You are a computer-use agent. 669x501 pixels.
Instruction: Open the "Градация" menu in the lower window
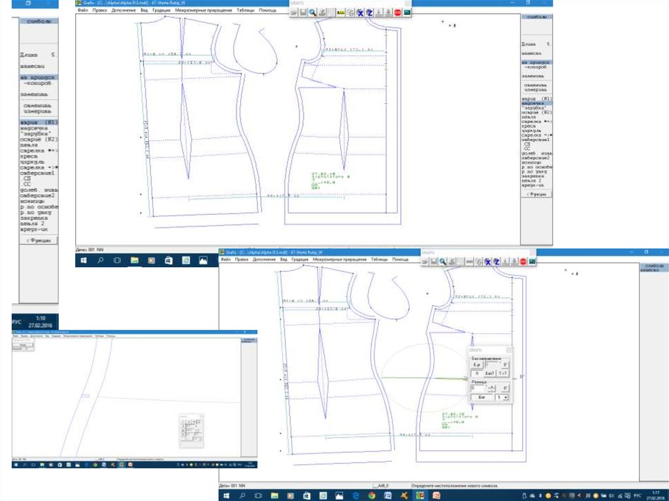point(299,259)
